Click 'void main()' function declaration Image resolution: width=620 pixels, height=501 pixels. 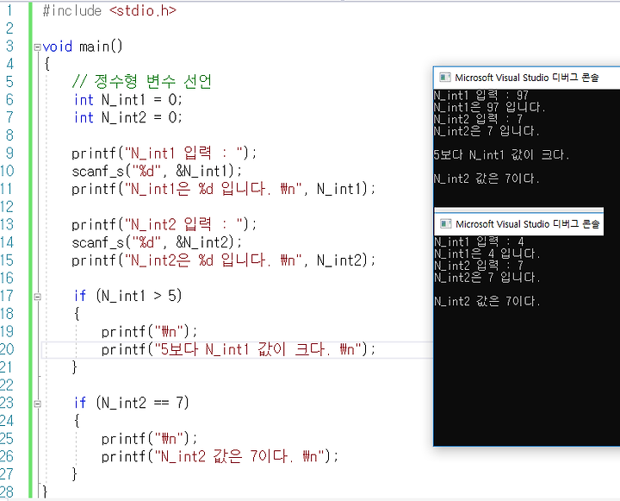click(83, 47)
